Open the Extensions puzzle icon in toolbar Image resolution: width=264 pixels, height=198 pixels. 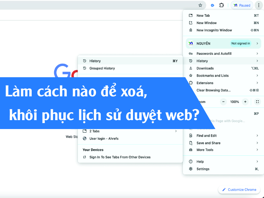[x=221, y=5]
